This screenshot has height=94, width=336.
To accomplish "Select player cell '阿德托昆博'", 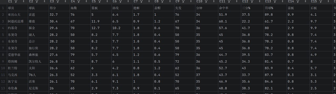I will (x=17, y=21).
